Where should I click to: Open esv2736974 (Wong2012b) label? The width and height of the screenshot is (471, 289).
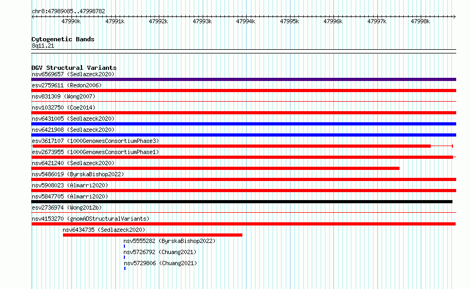click(67, 207)
